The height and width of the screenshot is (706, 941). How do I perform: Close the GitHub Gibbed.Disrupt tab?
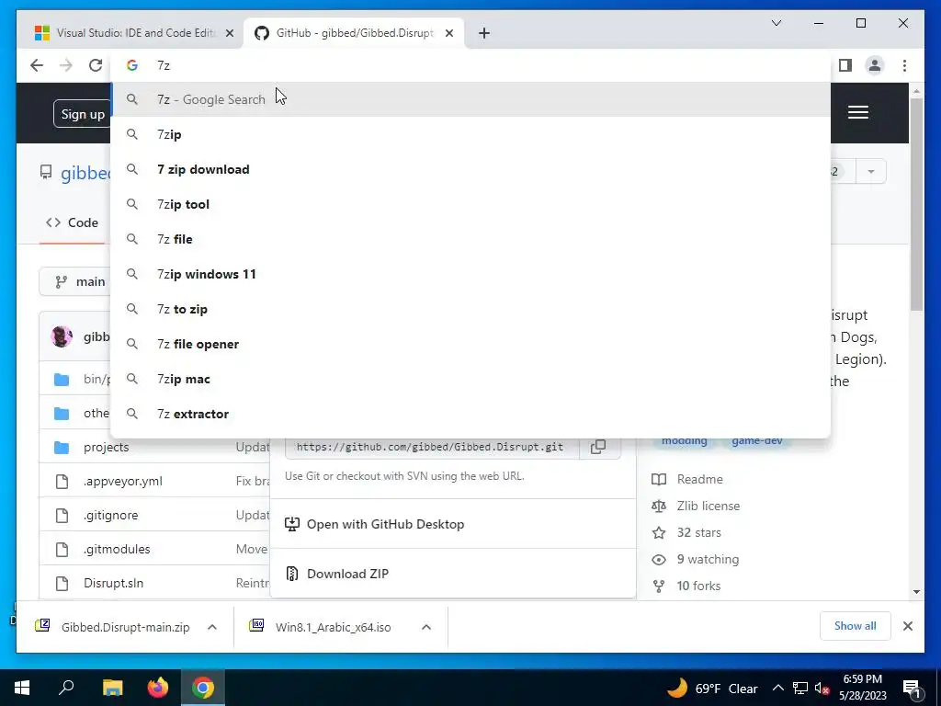pyautogui.click(x=448, y=33)
